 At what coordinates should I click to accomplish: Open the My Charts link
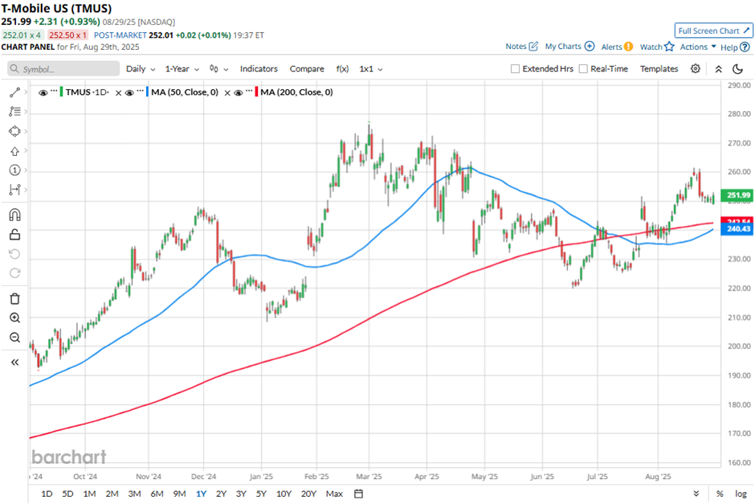coord(563,47)
